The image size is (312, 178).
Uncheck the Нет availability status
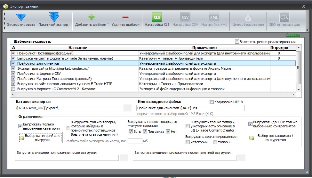168,131
